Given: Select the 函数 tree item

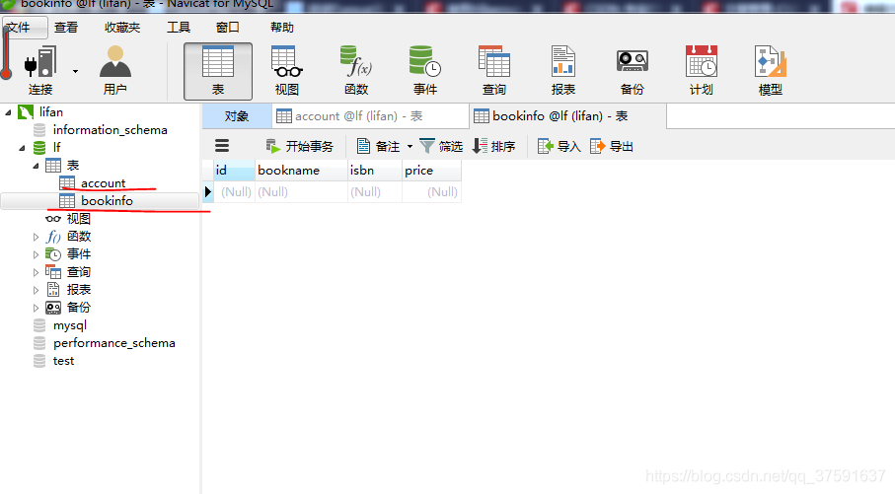Looking at the screenshot, I should [79, 237].
